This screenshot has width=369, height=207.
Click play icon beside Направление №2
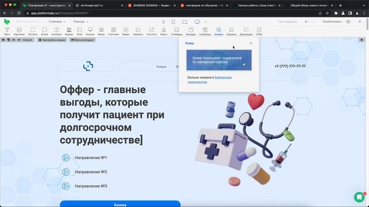click(x=66, y=172)
